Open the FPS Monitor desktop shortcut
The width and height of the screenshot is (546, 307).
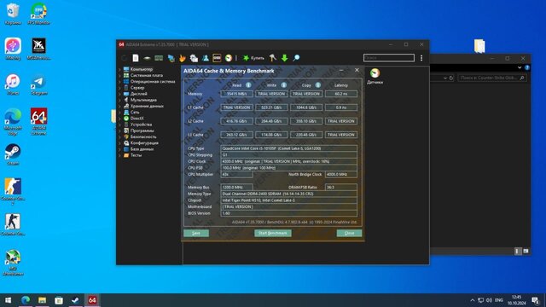click(x=38, y=14)
